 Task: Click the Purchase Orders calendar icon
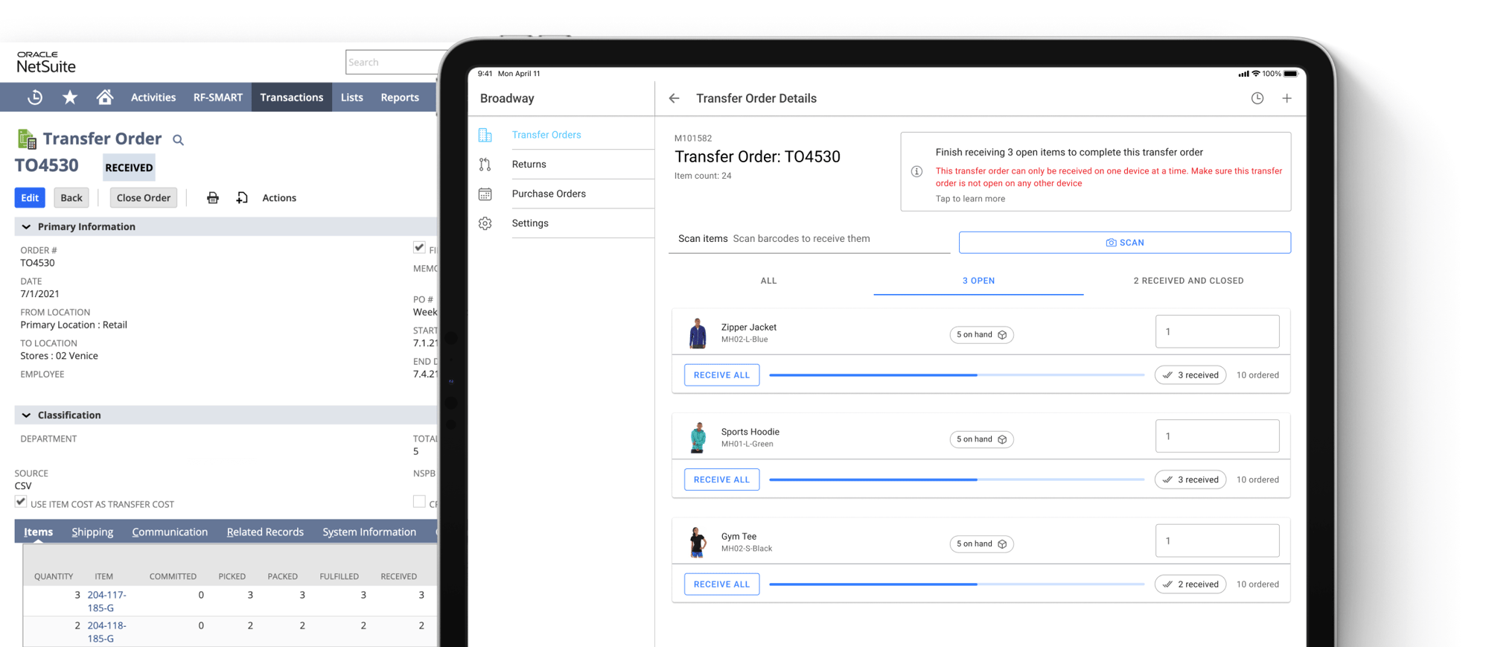(x=485, y=194)
